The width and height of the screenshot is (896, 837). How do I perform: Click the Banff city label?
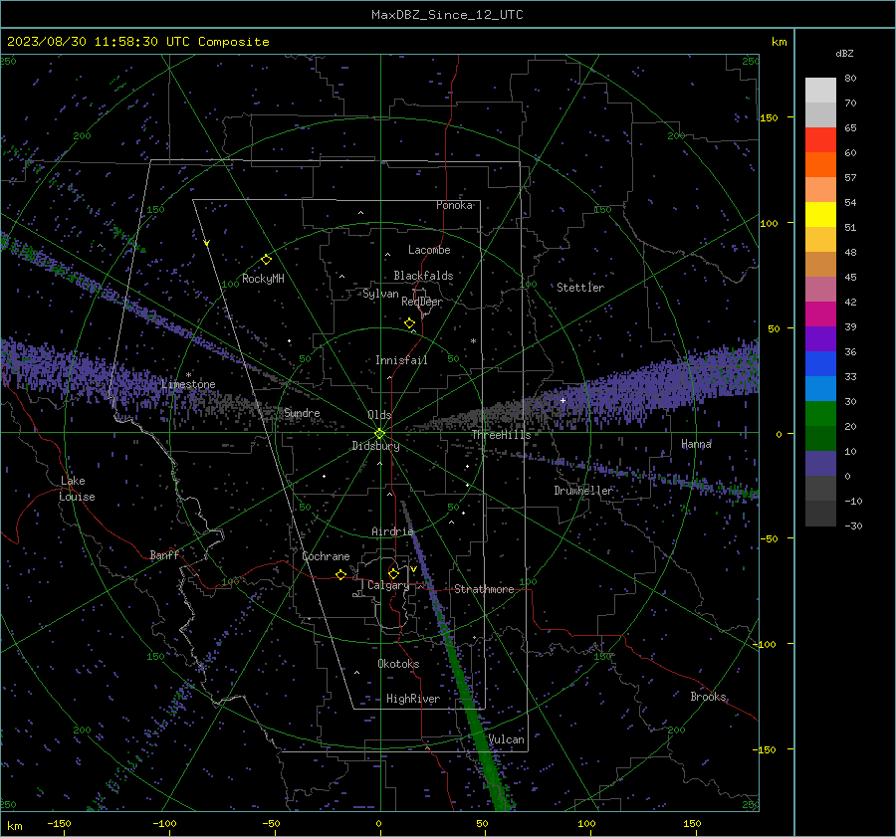164,555
